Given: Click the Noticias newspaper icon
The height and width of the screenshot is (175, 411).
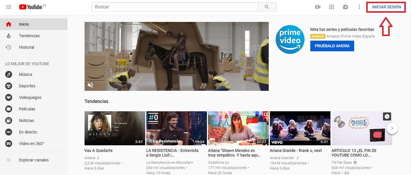Looking at the screenshot, I should (x=9, y=121).
